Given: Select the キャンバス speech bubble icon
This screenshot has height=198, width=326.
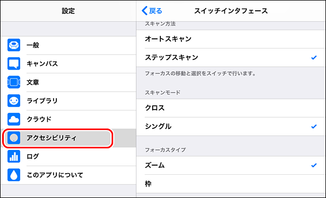Looking at the screenshot, I should (14, 64).
